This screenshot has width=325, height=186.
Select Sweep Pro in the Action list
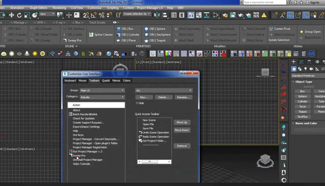tap(79, 156)
